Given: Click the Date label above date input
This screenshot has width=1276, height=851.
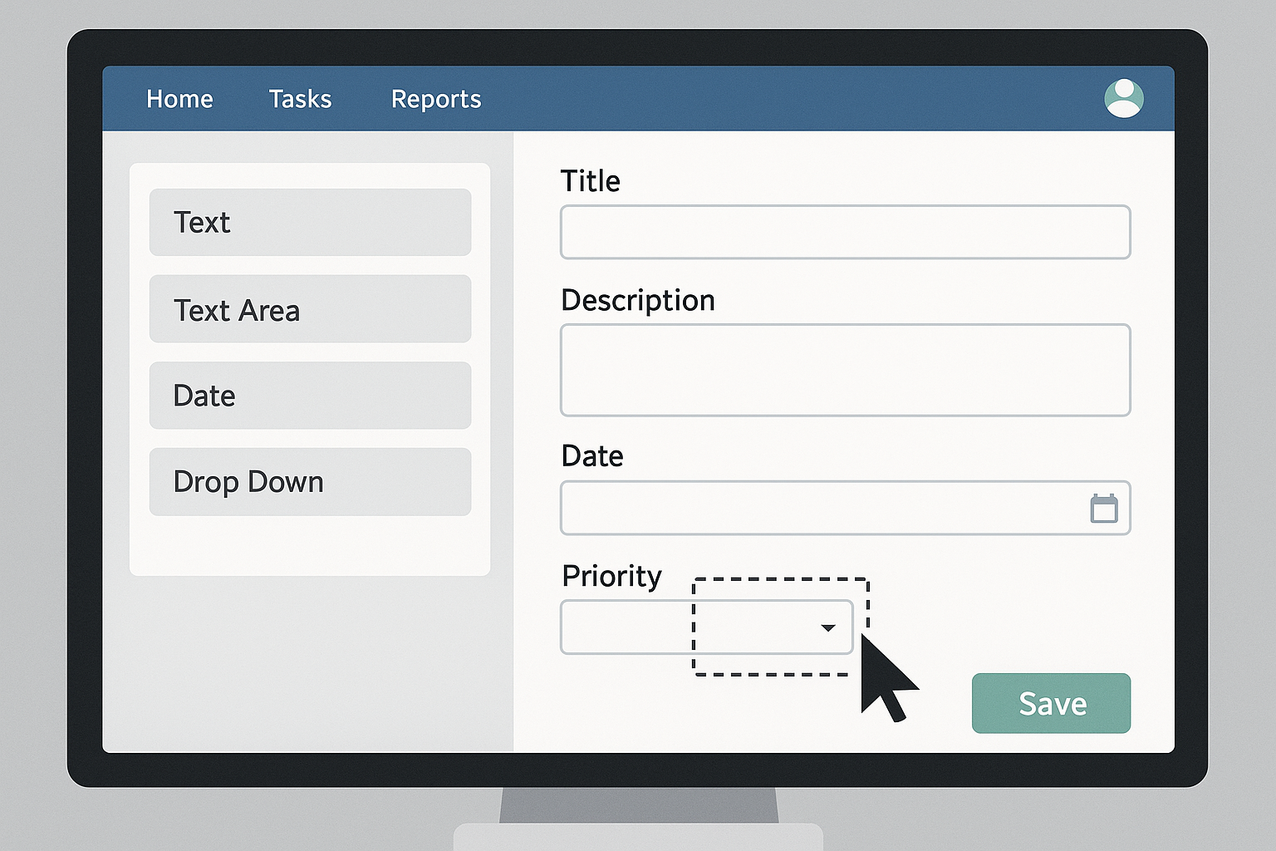Looking at the screenshot, I should pos(591,456).
